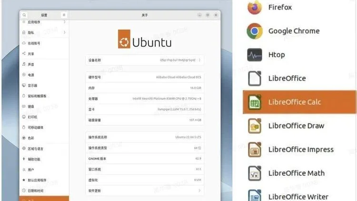The width and height of the screenshot is (357, 201).
Task: Expand the 应用程序 sidebar chevron
Action: click(65, 22)
